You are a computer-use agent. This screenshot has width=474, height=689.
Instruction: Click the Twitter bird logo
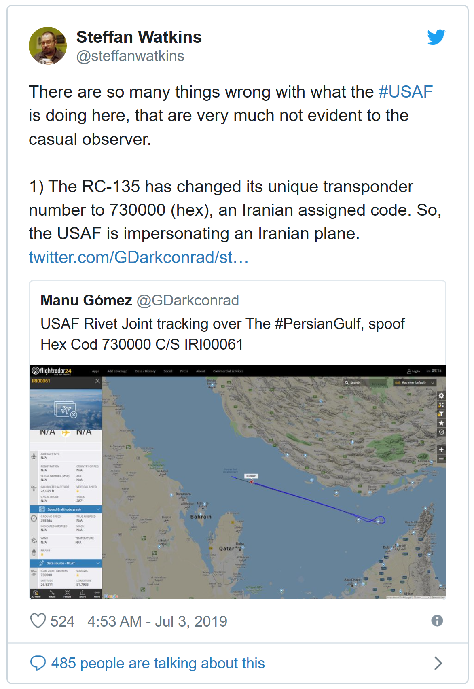tap(436, 37)
